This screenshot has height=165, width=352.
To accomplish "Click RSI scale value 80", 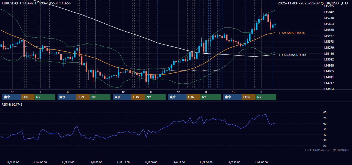I will 325,112.
